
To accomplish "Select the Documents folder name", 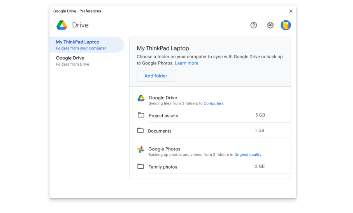I will click(160, 131).
